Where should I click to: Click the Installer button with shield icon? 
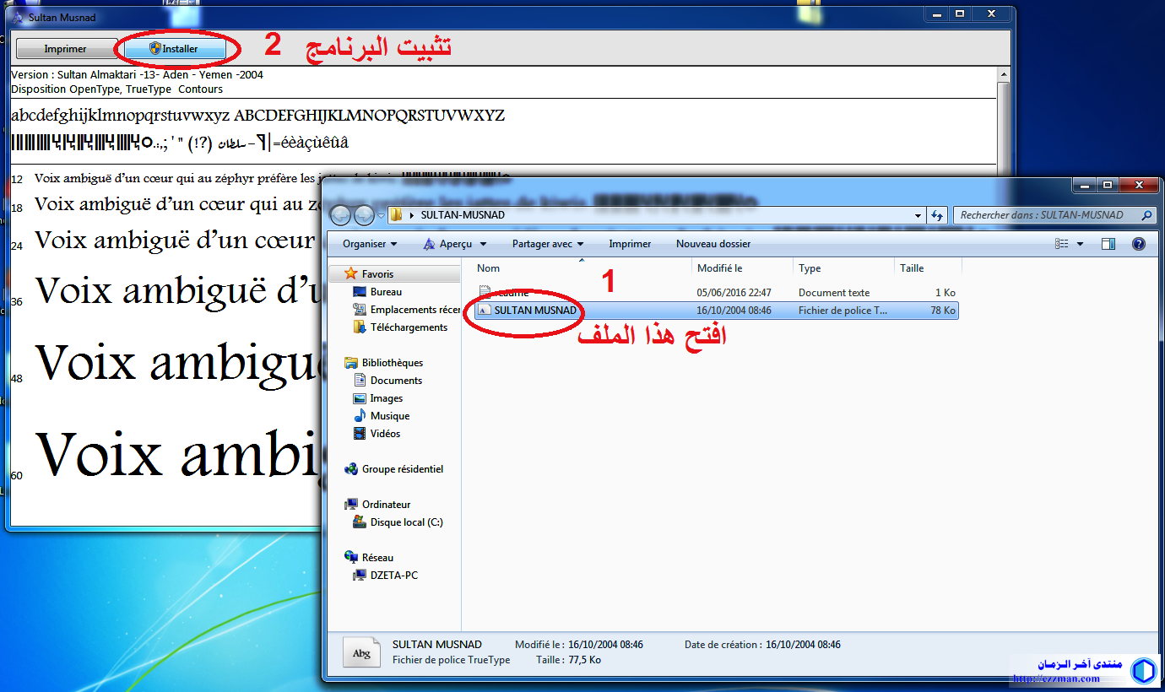point(174,49)
